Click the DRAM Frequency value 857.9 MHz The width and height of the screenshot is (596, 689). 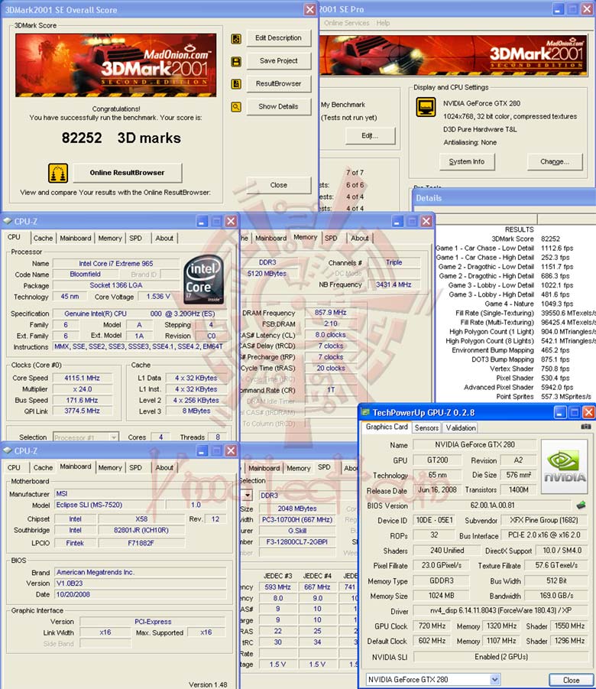click(x=330, y=313)
